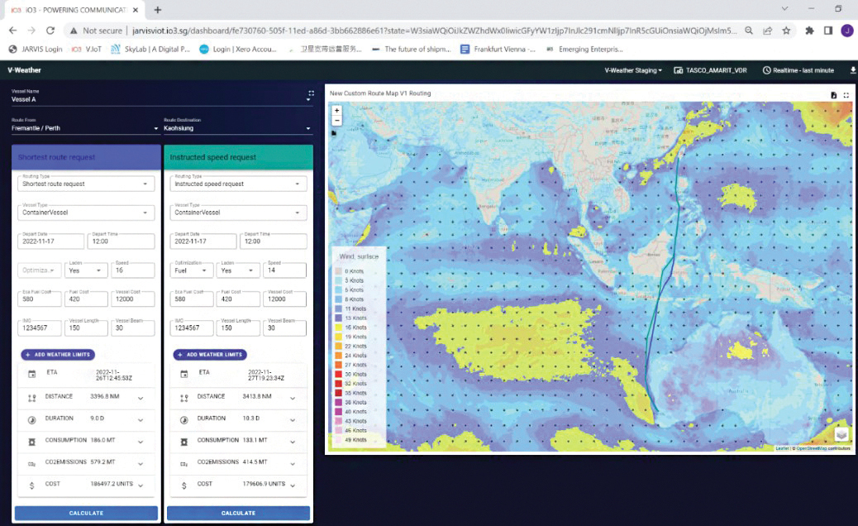Click the download icon in the dashboard header
This screenshot has width=858, height=526.
pyautogui.click(x=853, y=70)
